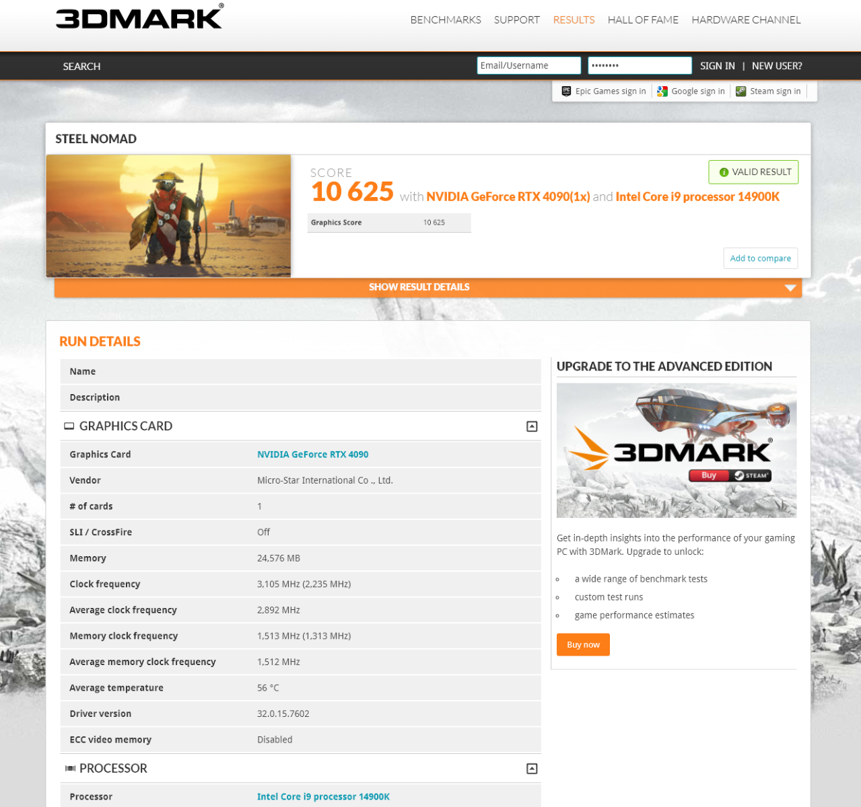
Task: Click driver version 32.0.15.7602
Action: [x=283, y=714]
